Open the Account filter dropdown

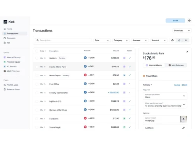click(x=140, y=40)
